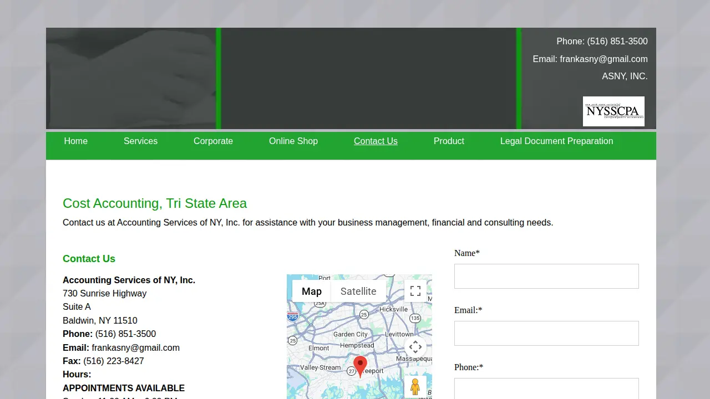Click the Name input field
Screen dimensions: 710x399
coord(546,276)
